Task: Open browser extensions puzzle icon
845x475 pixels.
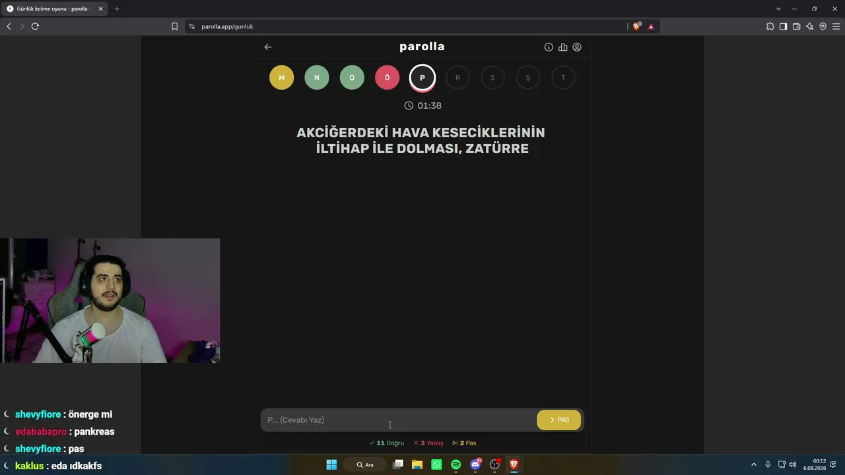Action: coord(770,26)
